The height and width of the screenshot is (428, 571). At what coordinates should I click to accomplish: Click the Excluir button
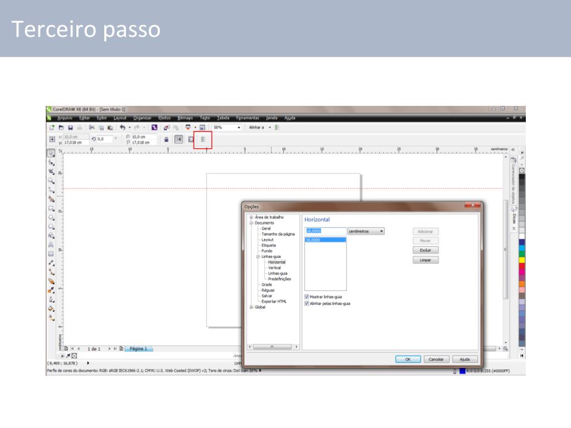click(x=425, y=250)
